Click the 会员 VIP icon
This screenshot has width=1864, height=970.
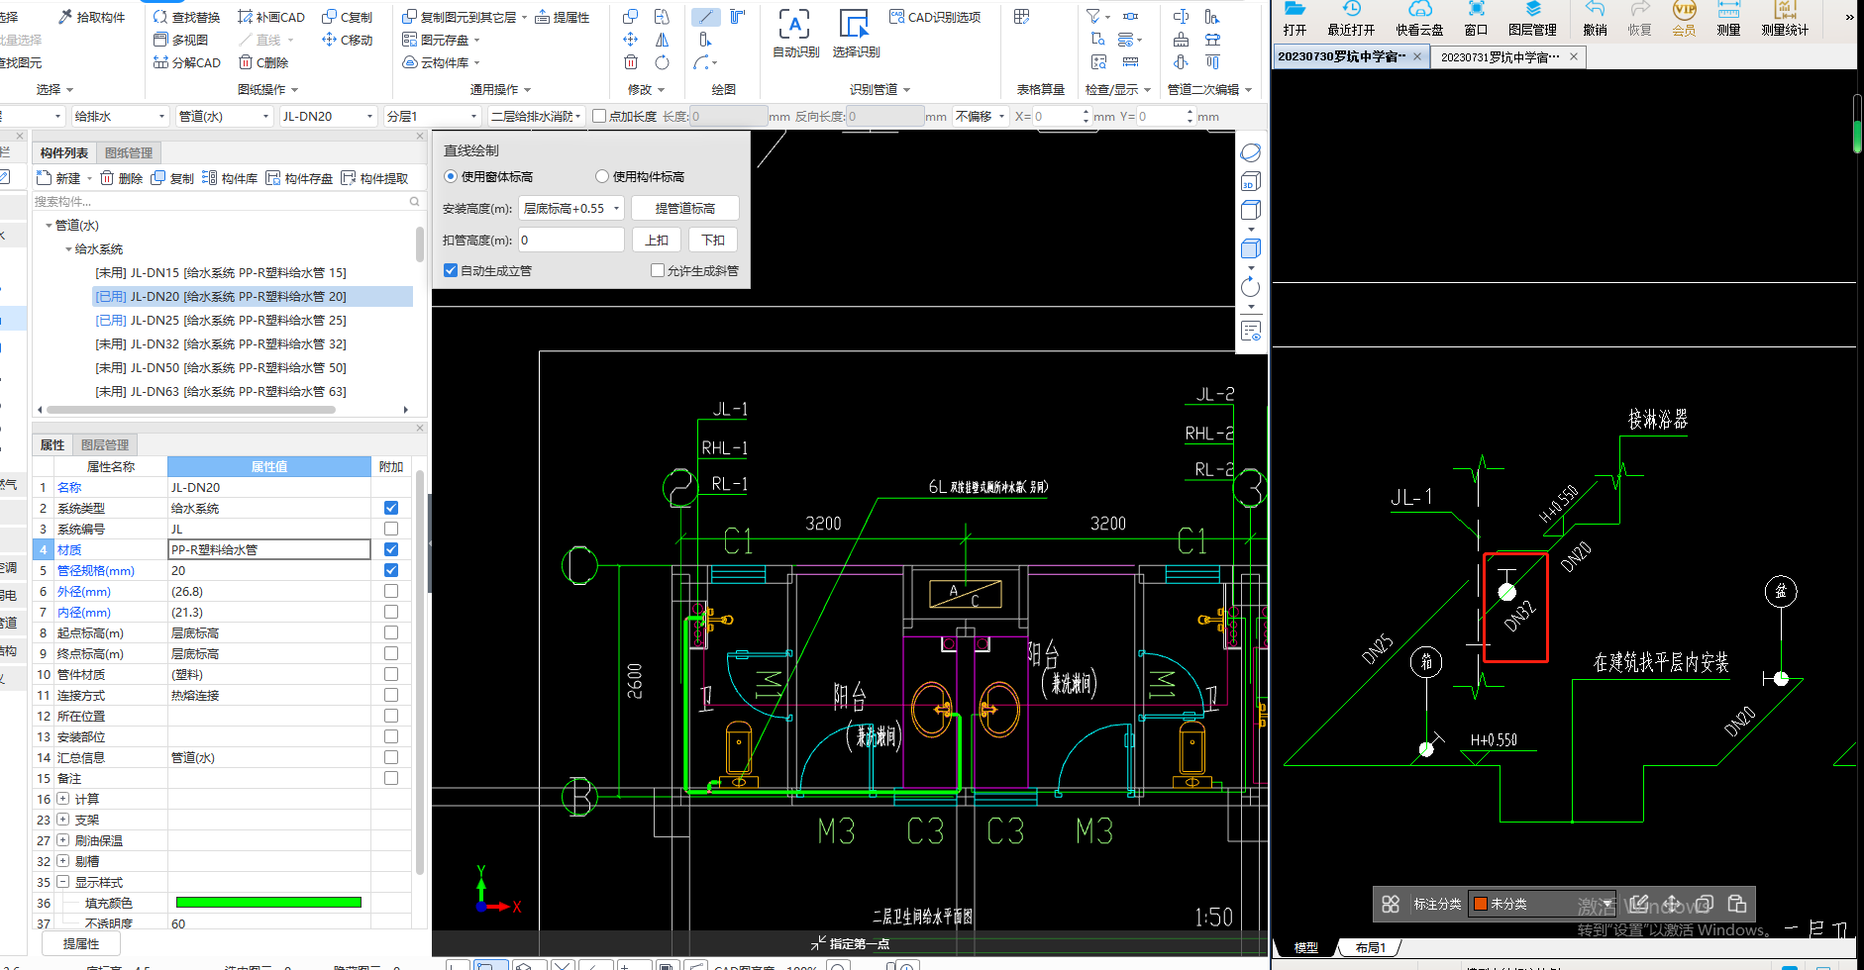click(1684, 19)
